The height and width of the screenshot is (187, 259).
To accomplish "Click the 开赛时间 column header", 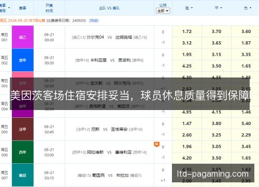I will tap(49, 8).
